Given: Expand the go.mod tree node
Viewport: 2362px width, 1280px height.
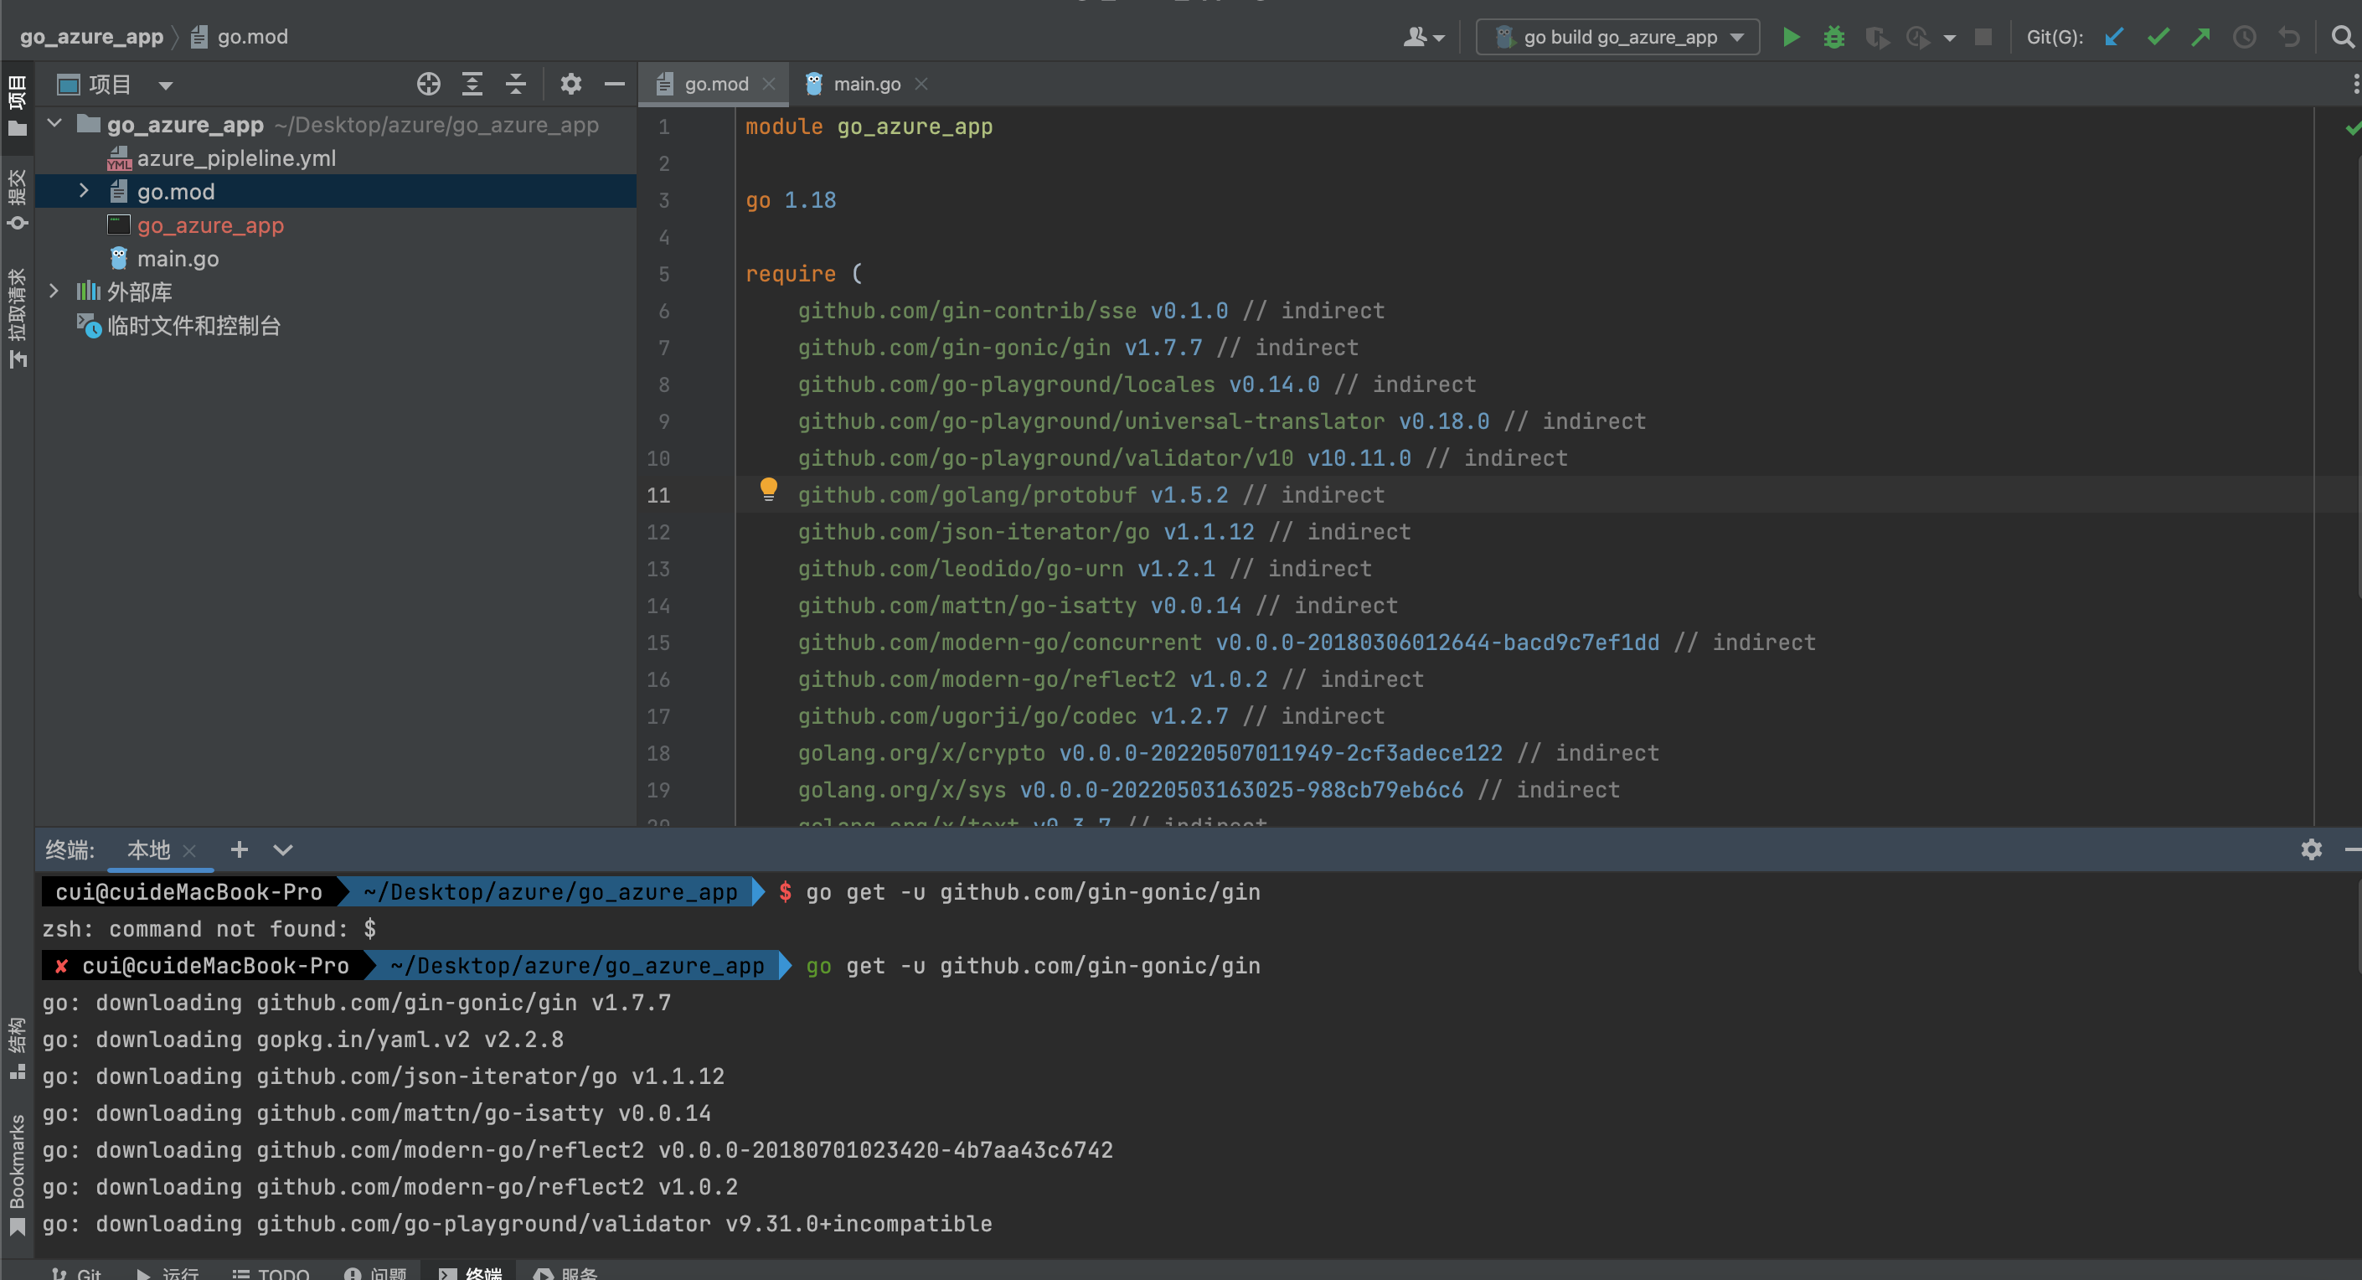Looking at the screenshot, I should (84, 191).
